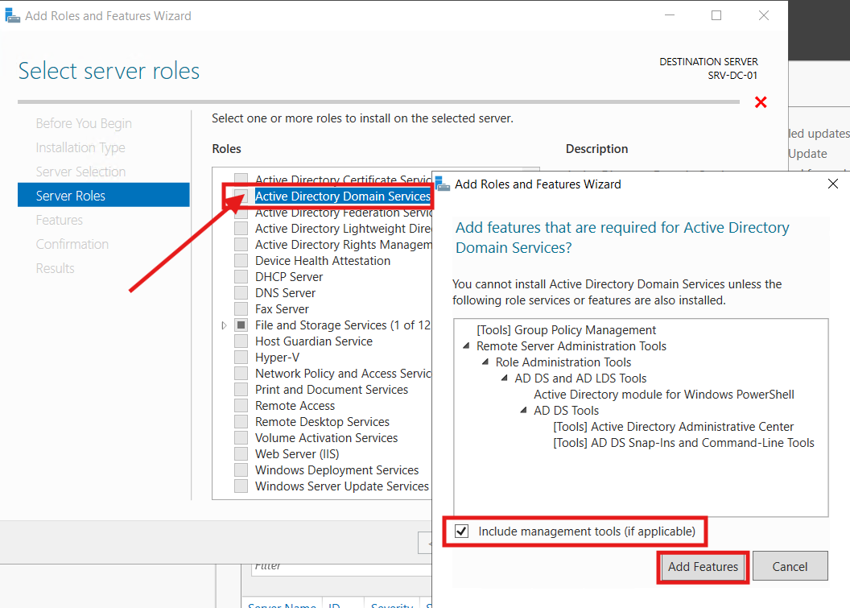
Task: Enable the Windows Deployment Services role
Action: tap(241, 469)
